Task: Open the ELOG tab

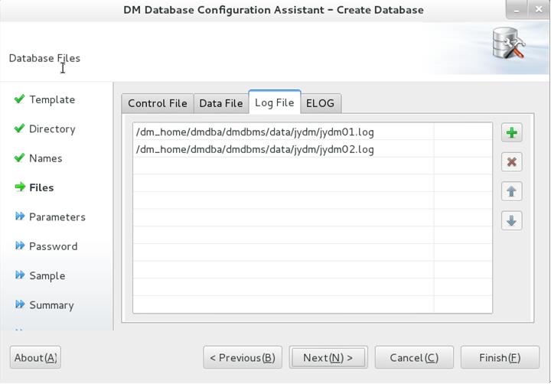Action: 320,103
